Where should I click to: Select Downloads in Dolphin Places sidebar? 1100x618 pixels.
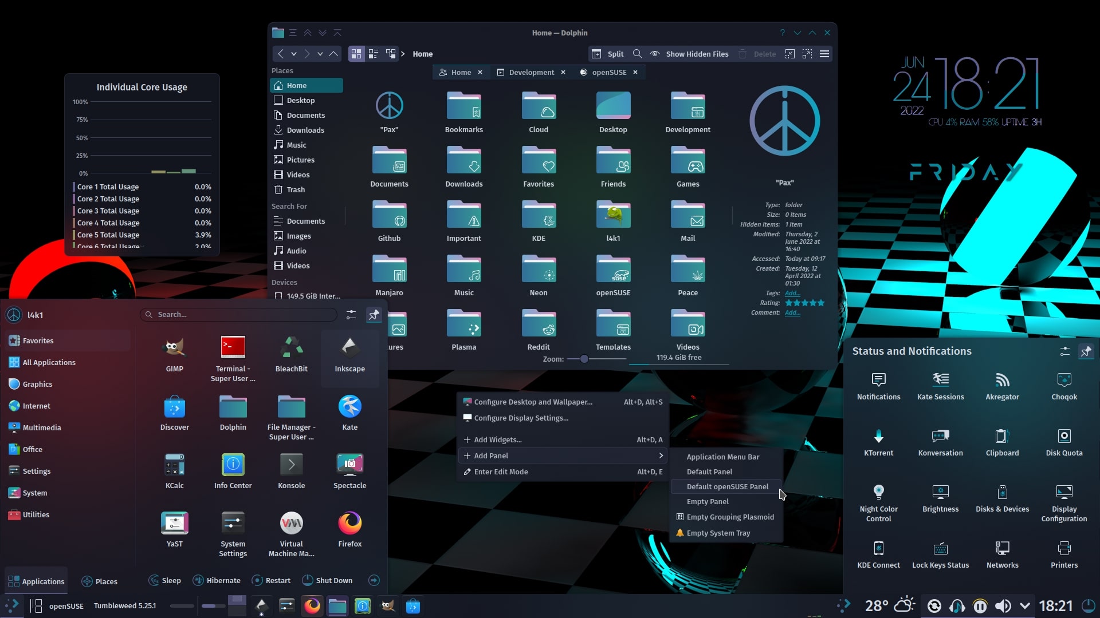tap(307, 130)
